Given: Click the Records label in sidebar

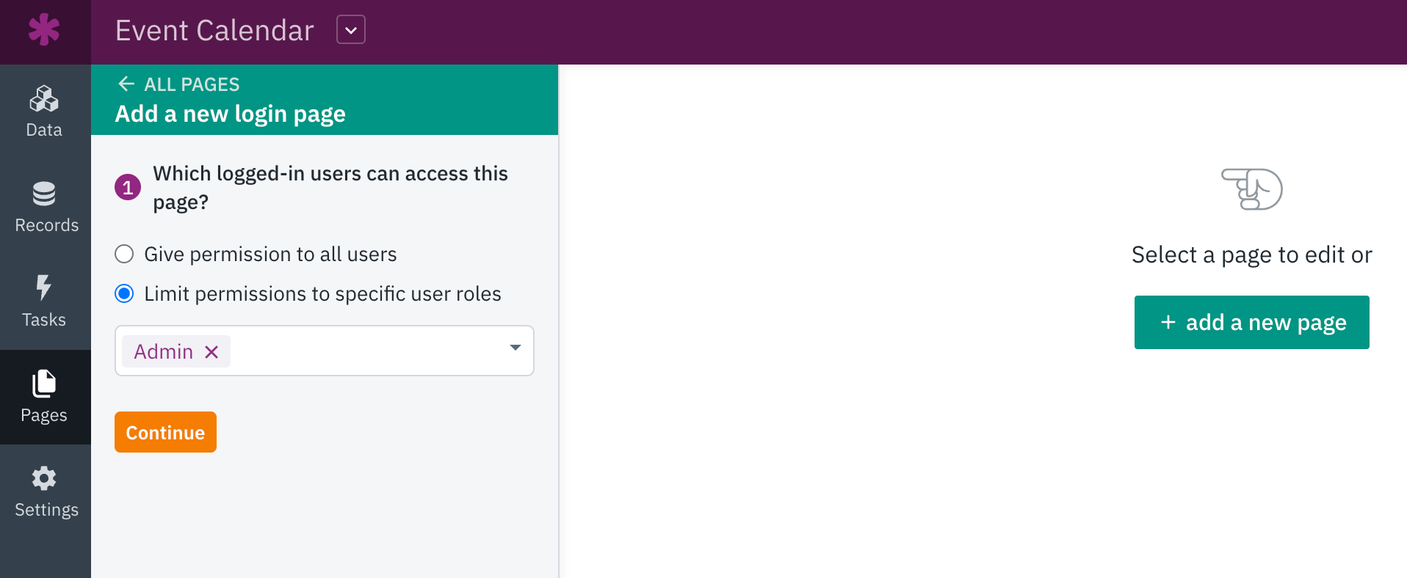Looking at the screenshot, I should 47,225.
